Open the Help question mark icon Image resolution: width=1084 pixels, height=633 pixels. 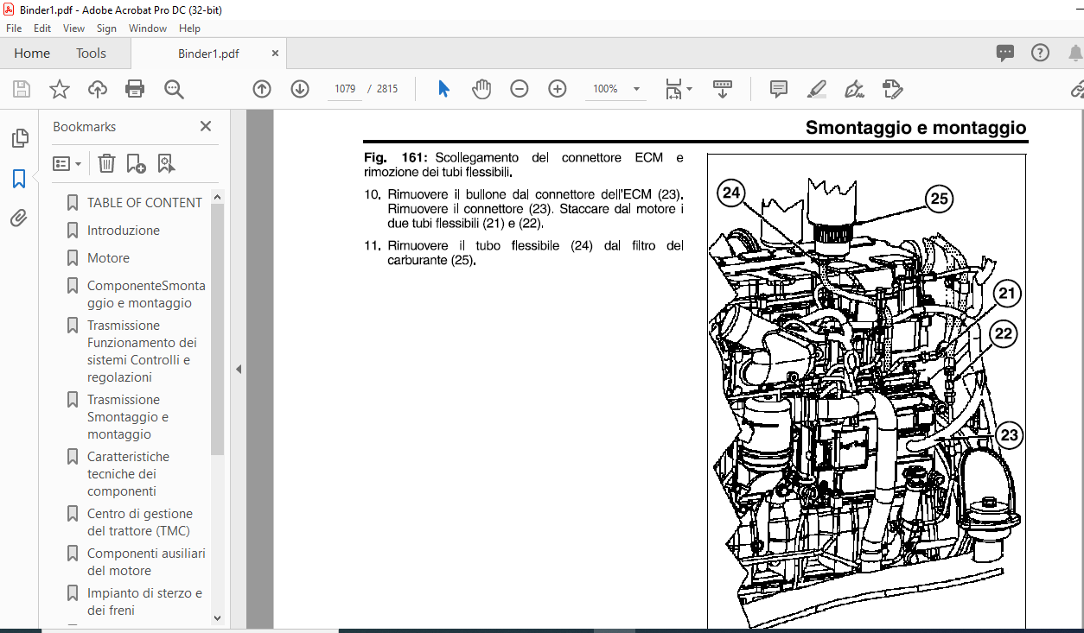point(1040,53)
